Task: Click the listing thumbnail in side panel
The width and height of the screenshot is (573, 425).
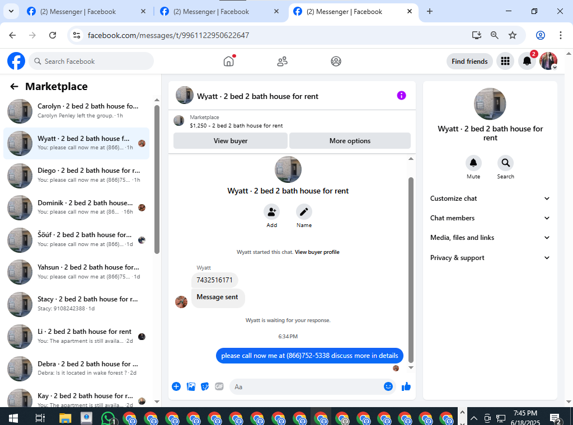Action: pos(490,103)
